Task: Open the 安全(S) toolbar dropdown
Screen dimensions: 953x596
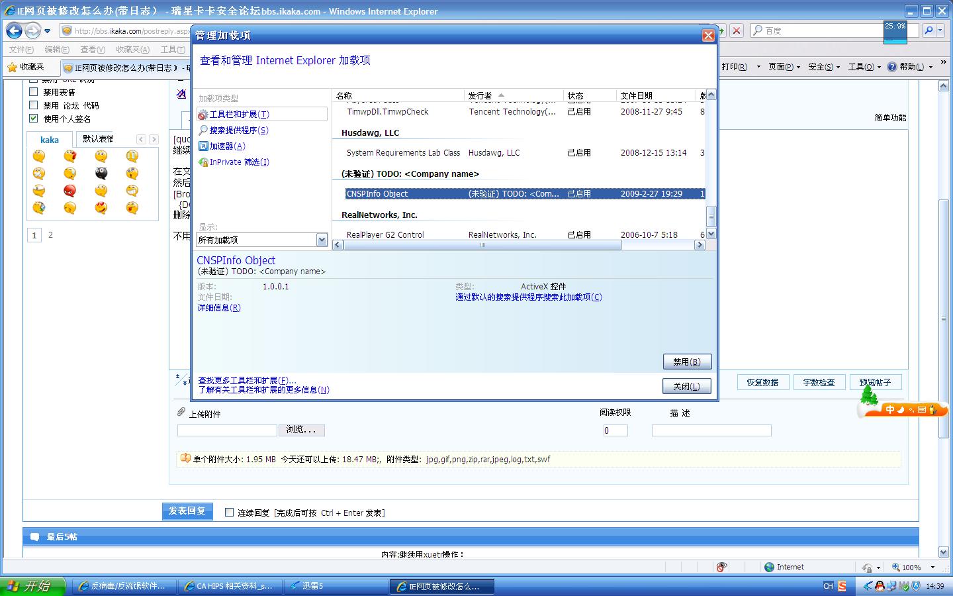Action: tap(823, 67)
